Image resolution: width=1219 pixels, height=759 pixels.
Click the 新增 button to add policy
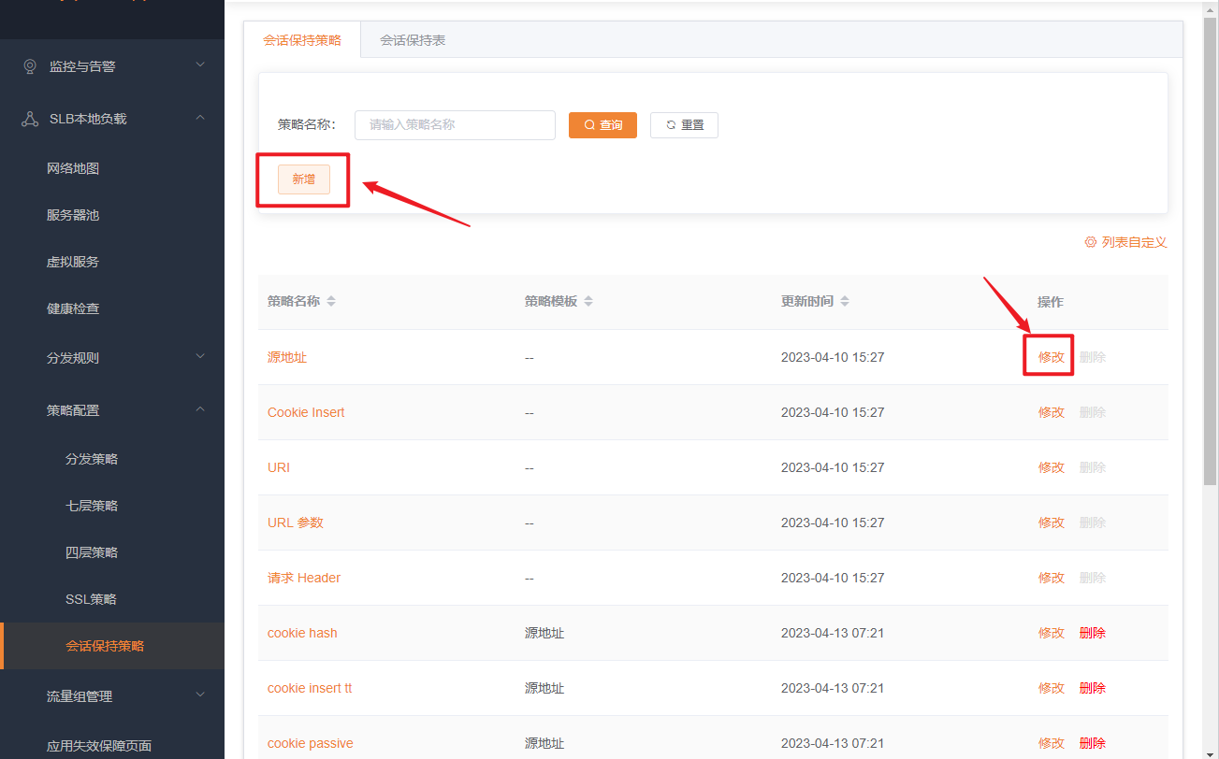(x=304, y=179)
